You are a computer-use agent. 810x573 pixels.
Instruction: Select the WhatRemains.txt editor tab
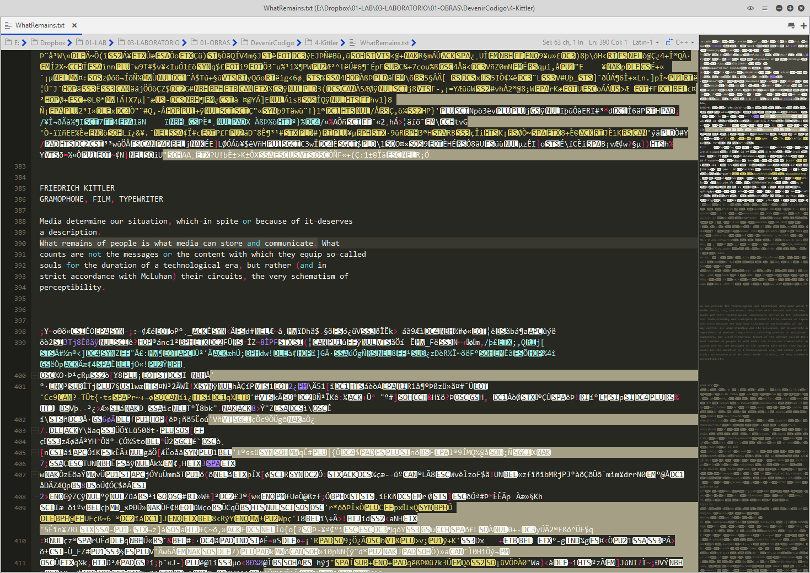coord(39,25)
